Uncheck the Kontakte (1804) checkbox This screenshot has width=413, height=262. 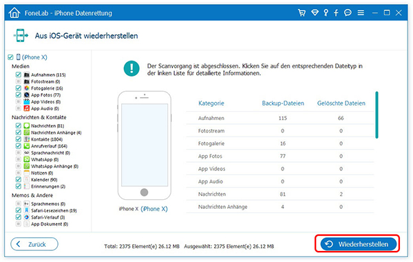pyautogui.click(x=18, y=139)
